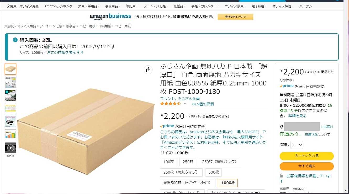Viewport: 349px width, 194px height.
Task: Select the printer image thumbnail
Action: point(10,122)
